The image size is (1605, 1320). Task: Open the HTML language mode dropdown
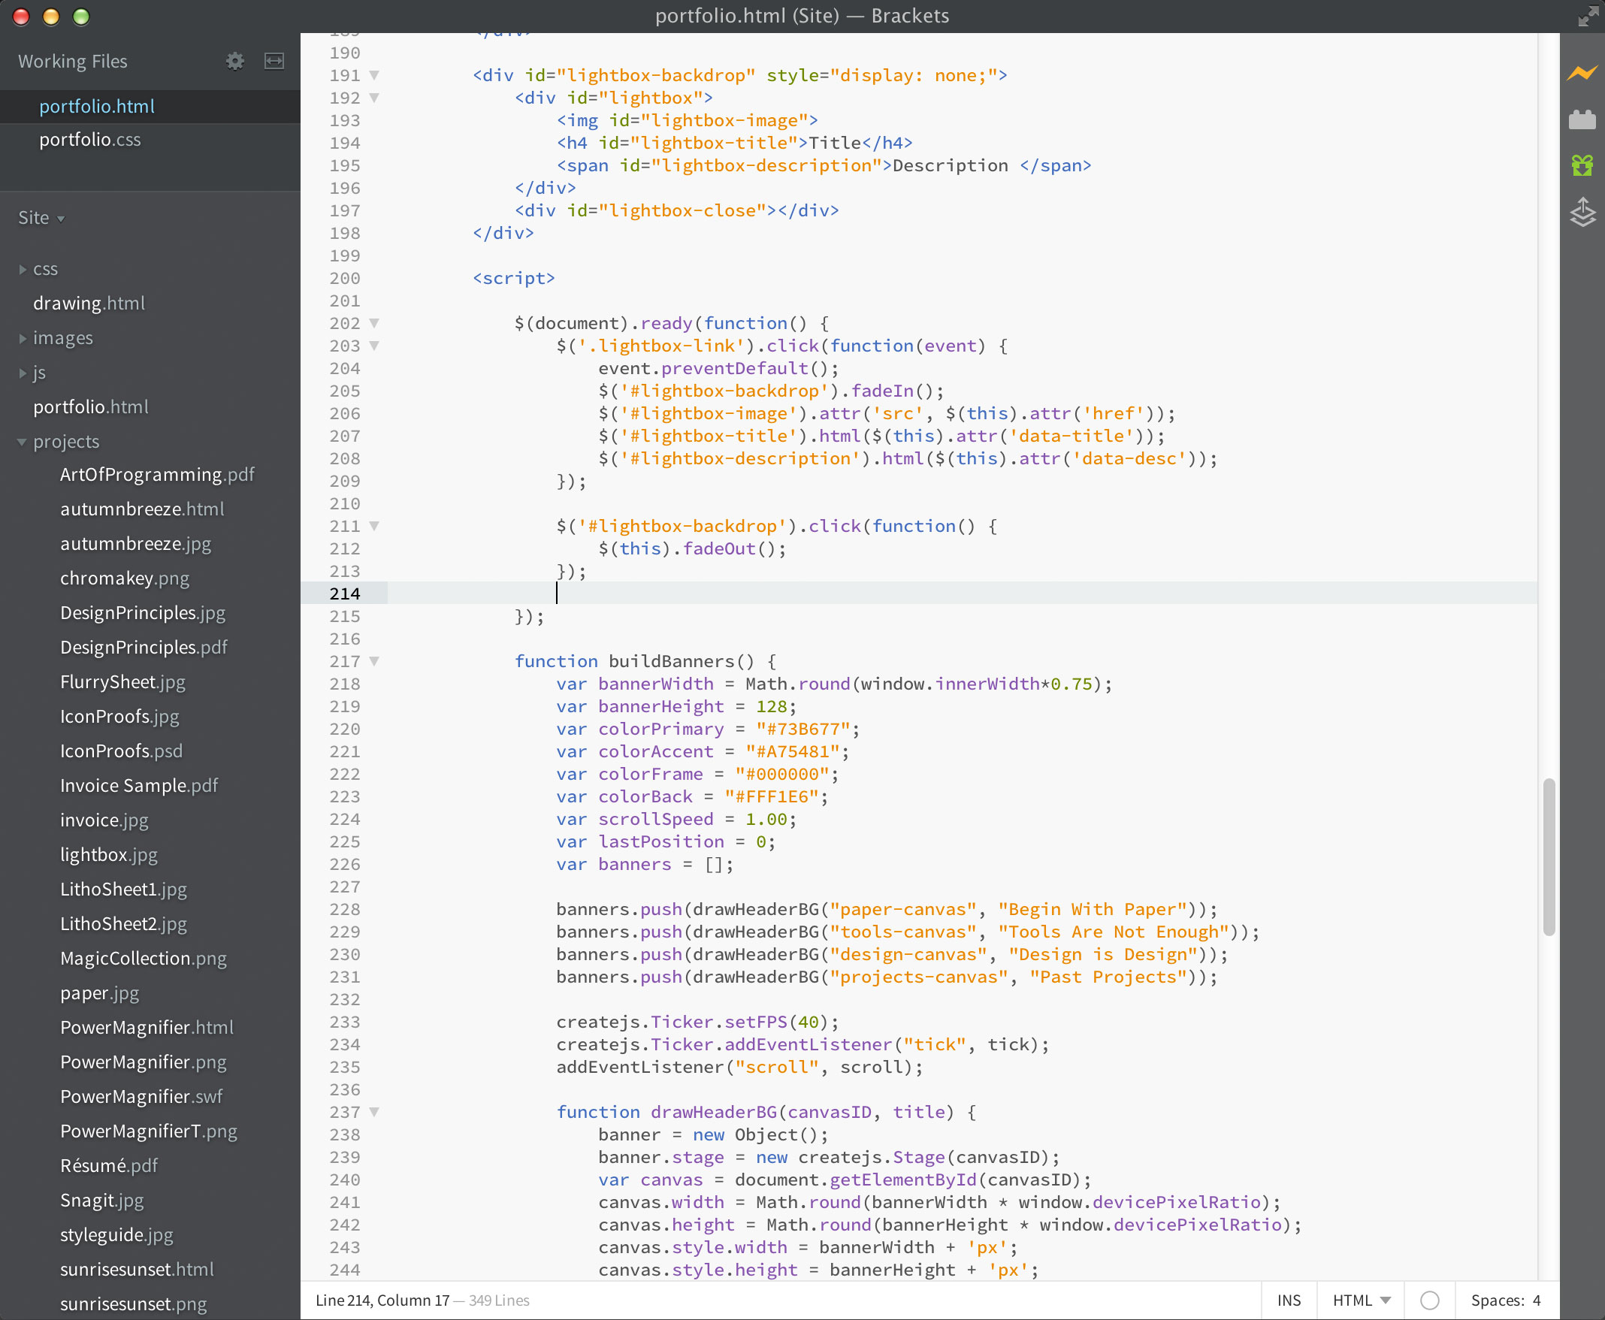click(1361, 1300)
